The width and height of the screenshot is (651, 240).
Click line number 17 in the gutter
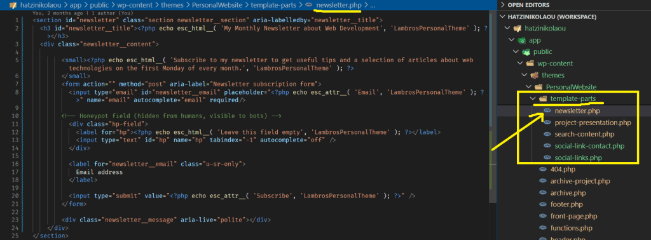coord(15,172)
